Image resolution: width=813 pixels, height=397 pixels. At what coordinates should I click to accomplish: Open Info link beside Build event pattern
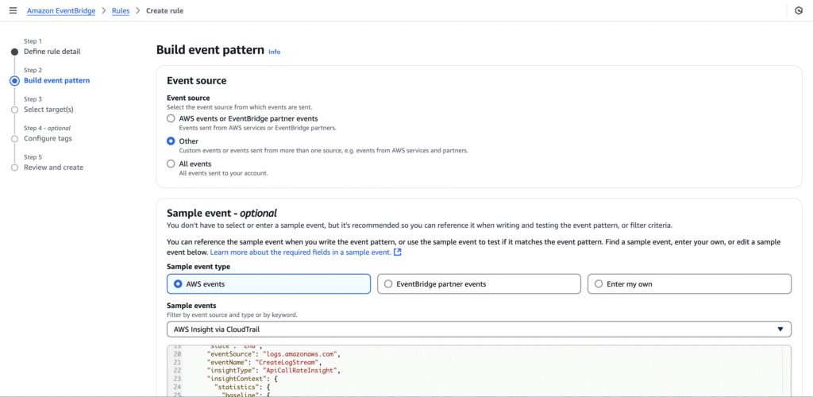[274, 52]
